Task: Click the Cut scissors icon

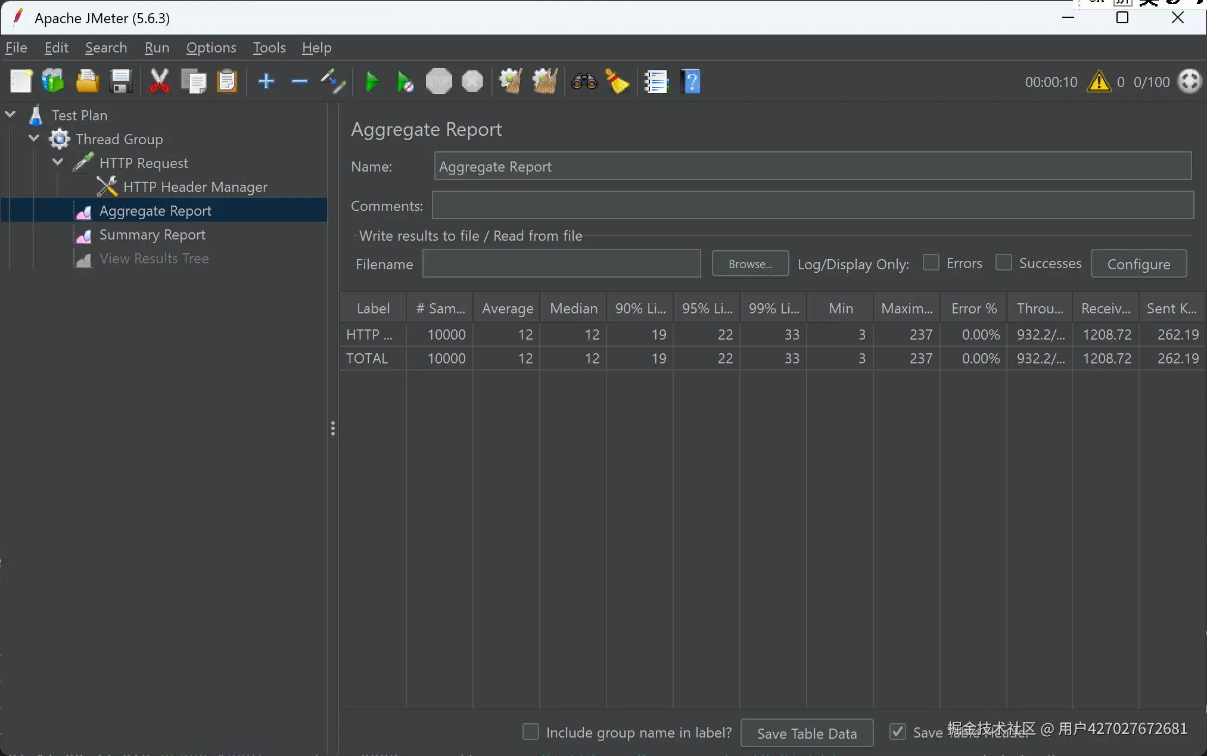Action: tap(159, 82)
